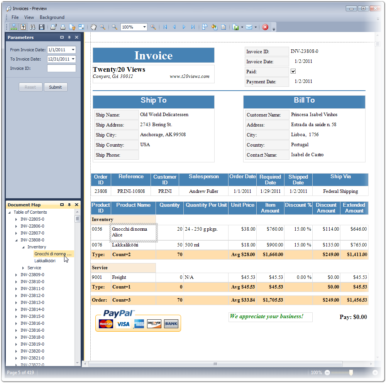Pin the Parameters panel
The image size is (386, 383).
(x=69, y=37)
